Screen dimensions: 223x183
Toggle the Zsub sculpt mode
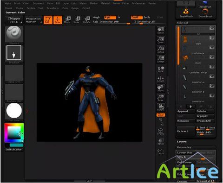coord(147,17)
